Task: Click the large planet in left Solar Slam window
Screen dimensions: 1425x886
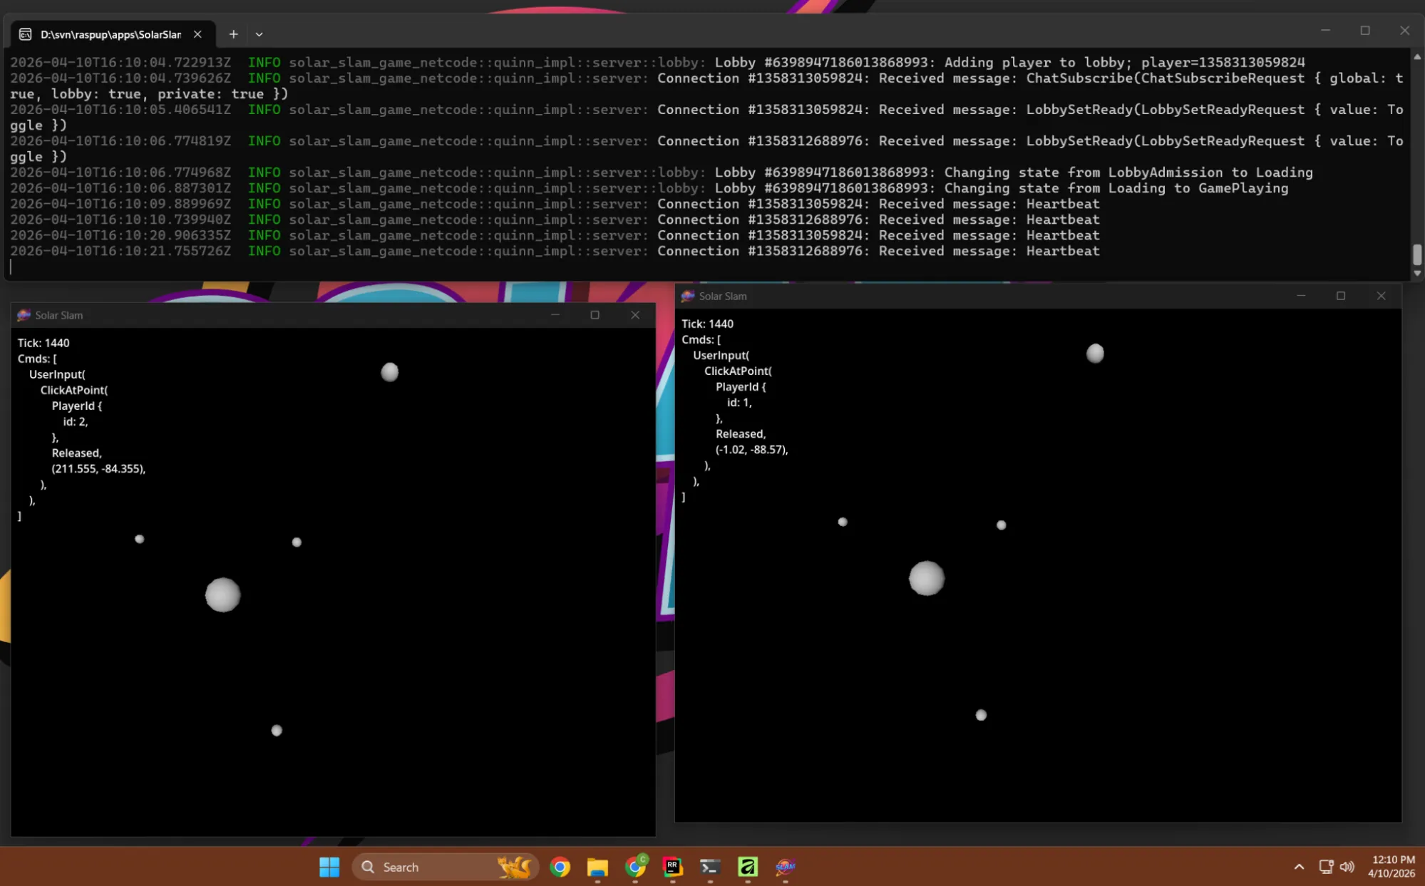Action: coord(223,595)
